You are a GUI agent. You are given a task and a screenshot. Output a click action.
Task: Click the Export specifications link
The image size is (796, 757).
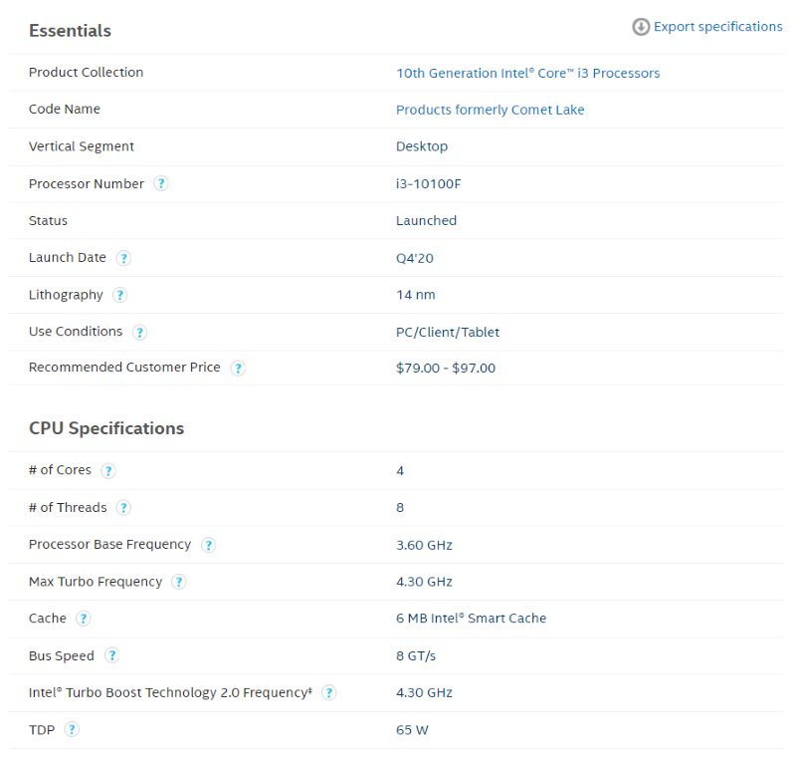pyautogui.click(x=717, y=27)
